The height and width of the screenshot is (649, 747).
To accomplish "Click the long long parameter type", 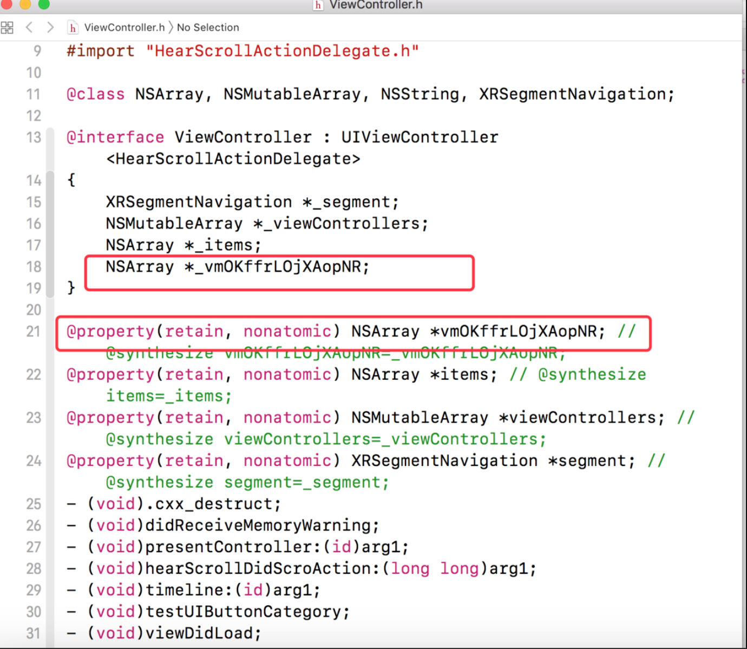I will [435, 569].
